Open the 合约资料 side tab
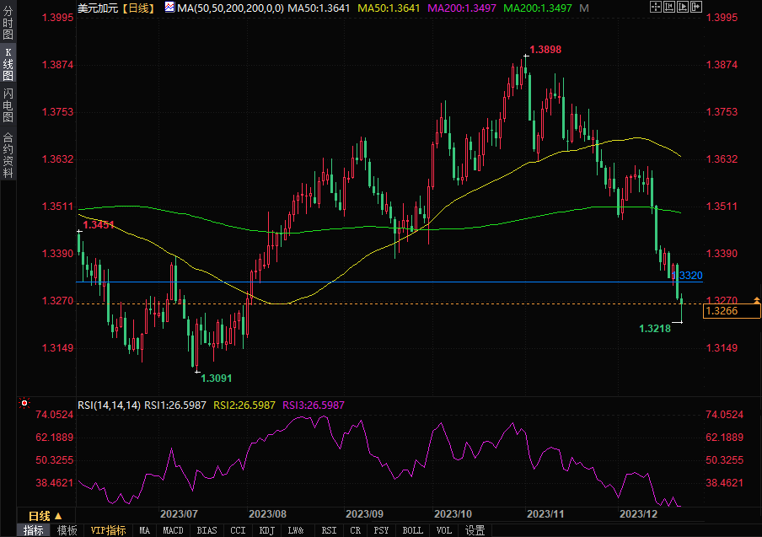This screenshot has height=537, width=762. [x=8, y=155]
